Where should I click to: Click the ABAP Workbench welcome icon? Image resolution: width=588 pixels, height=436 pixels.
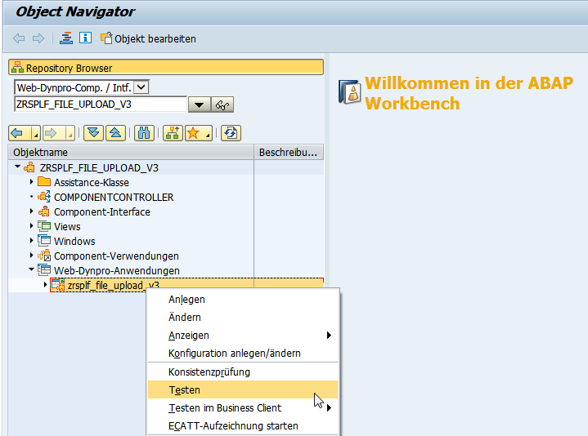(x=350, y=91)
